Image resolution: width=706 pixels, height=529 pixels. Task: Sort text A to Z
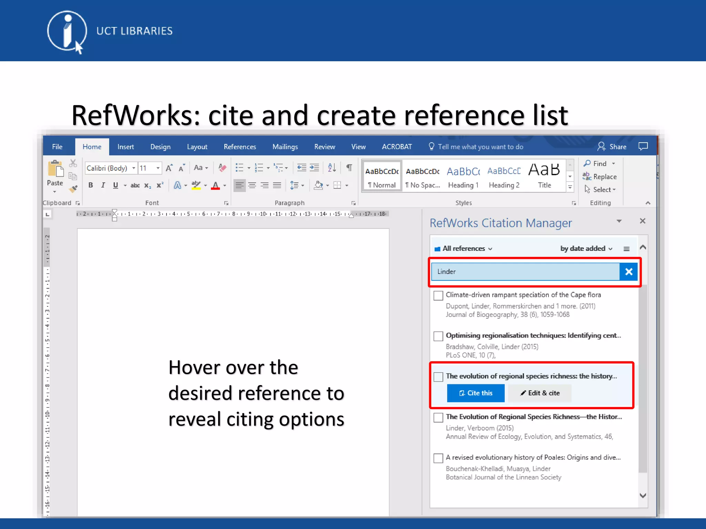coord(332,168)
